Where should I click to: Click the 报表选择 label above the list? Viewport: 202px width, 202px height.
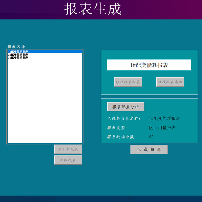click(16, 46)
